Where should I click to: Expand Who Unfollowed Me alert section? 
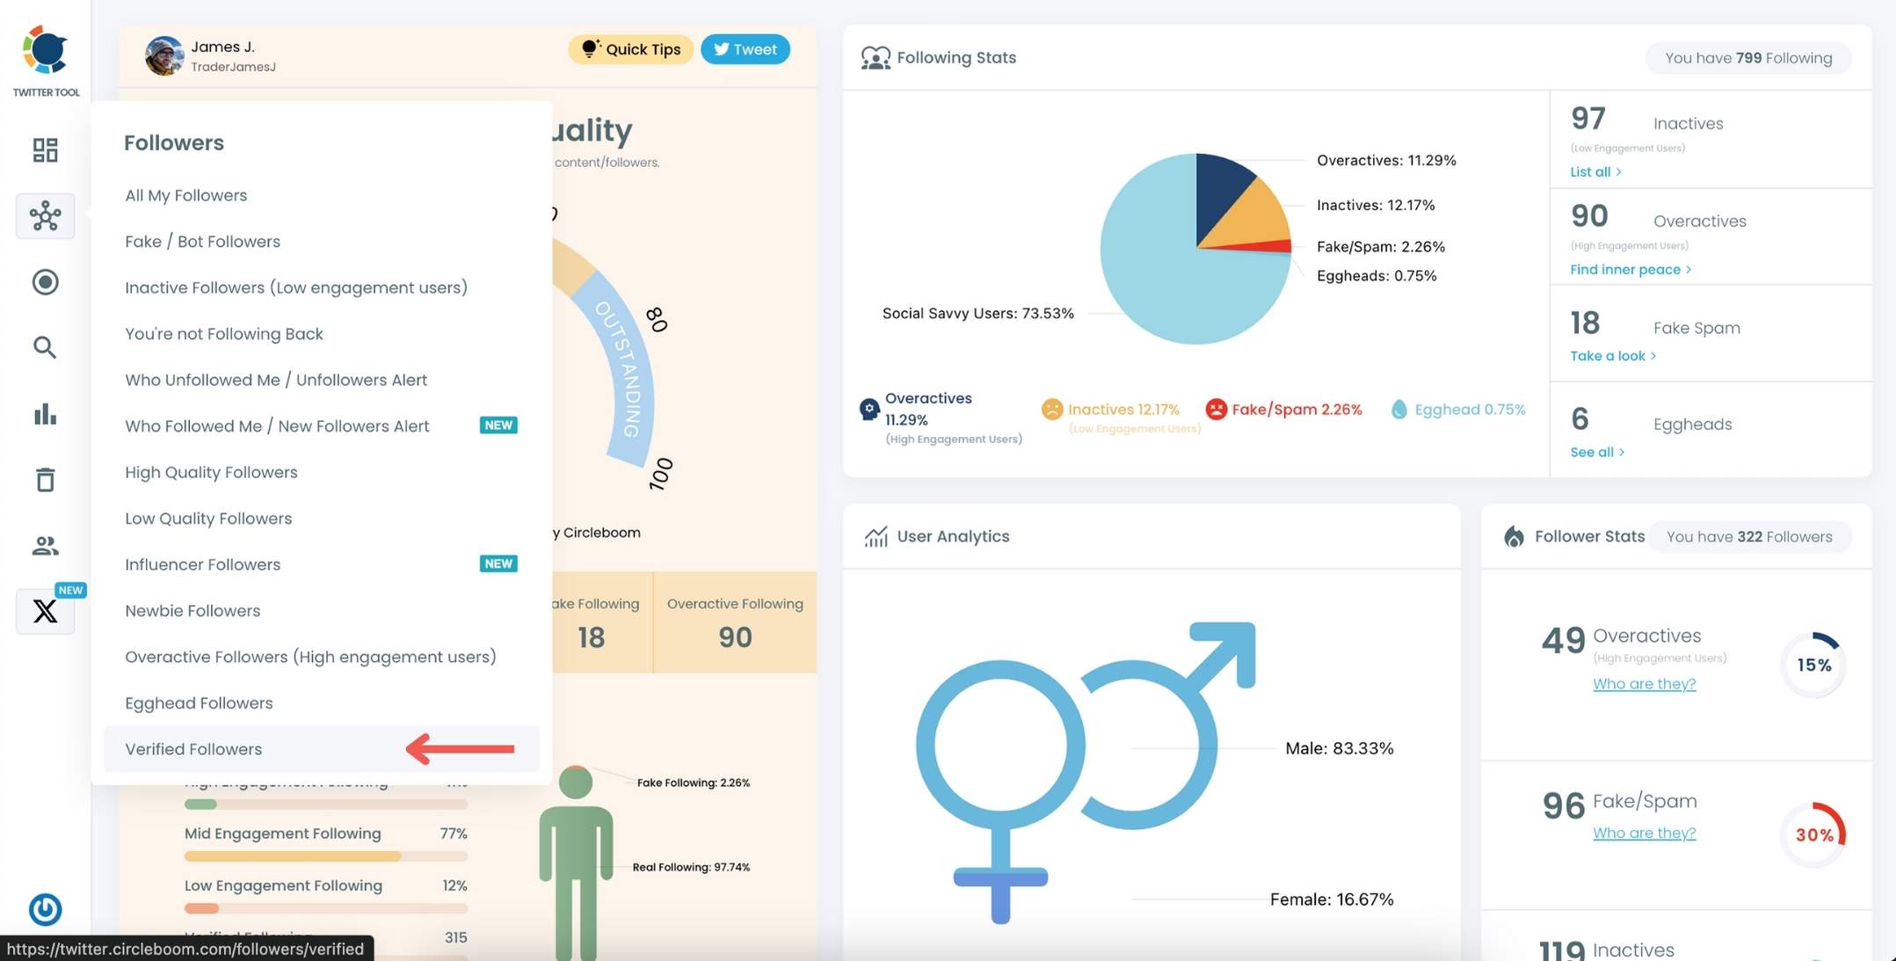(x=274, y=379)
